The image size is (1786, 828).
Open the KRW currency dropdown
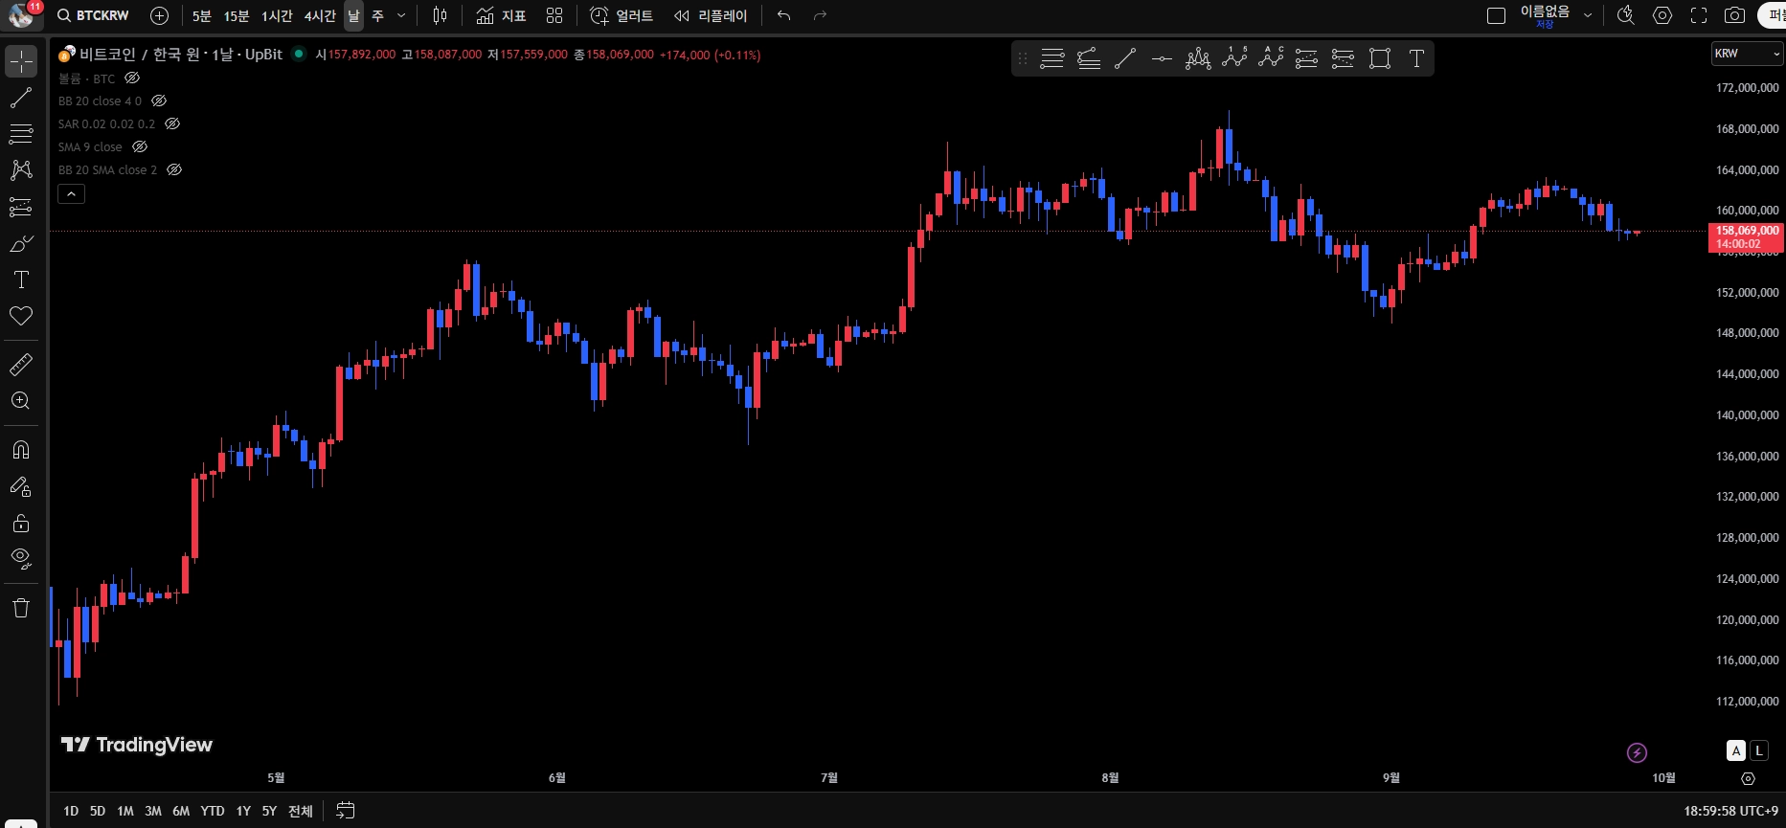click(x=1748, y=54)
